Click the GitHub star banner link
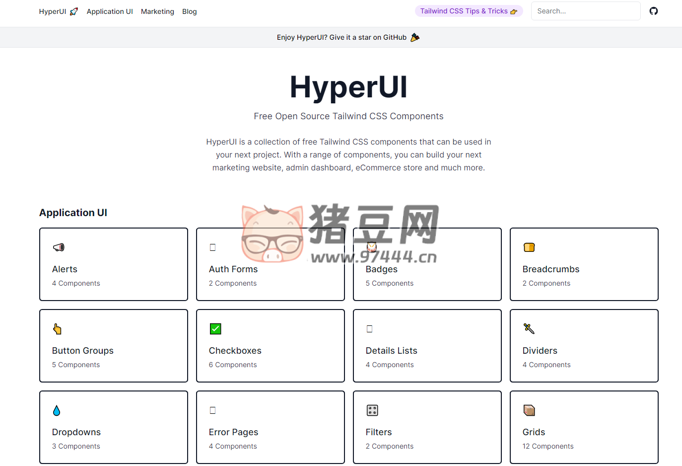This screenshot has width=682, height=466. click(348, 37)
